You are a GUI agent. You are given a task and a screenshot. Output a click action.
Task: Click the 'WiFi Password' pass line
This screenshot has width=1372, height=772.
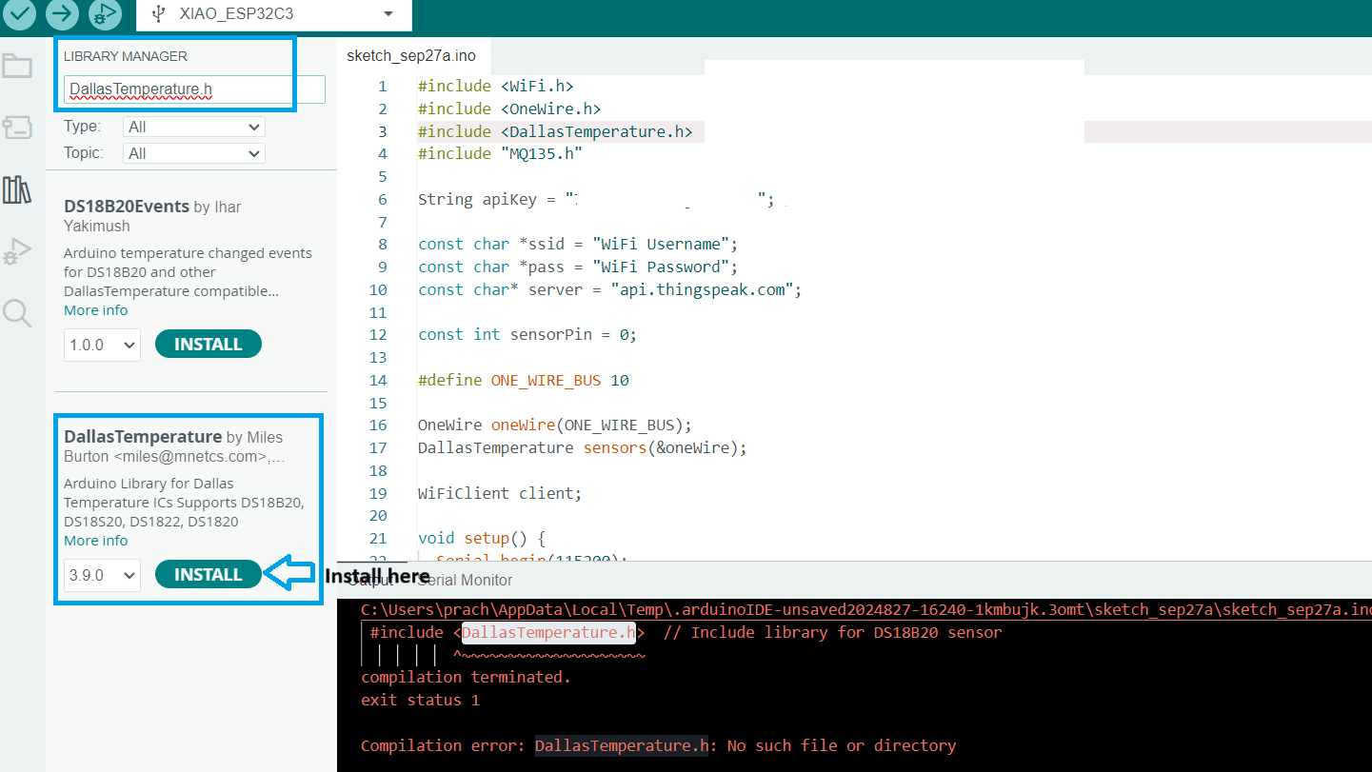pyautogui.click(x=578, y=267)
